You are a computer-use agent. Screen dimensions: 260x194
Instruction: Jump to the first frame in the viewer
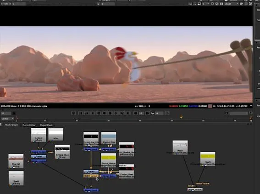pos(81,113)
